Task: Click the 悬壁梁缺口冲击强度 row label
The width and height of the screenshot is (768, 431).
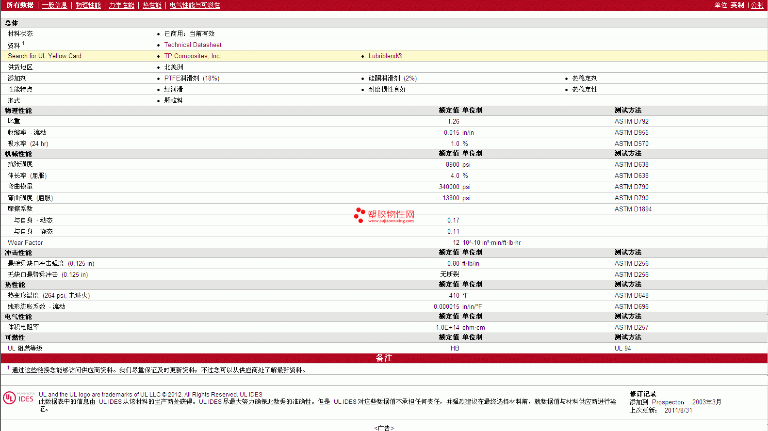Action: 51,264
